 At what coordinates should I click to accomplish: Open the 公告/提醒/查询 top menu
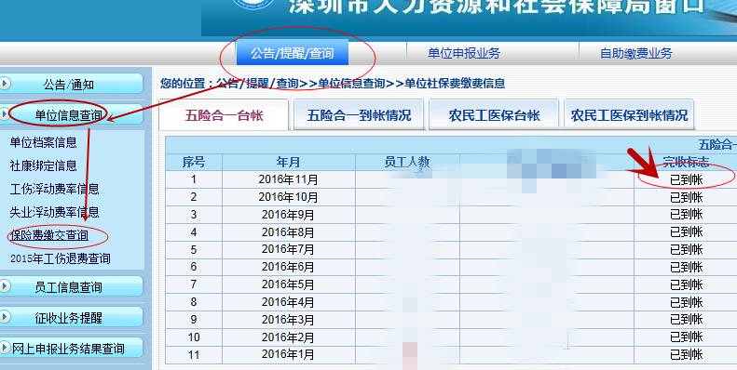click(292, 52)
